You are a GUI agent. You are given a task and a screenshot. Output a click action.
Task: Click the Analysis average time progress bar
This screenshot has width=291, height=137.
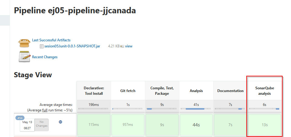(196, 109)
